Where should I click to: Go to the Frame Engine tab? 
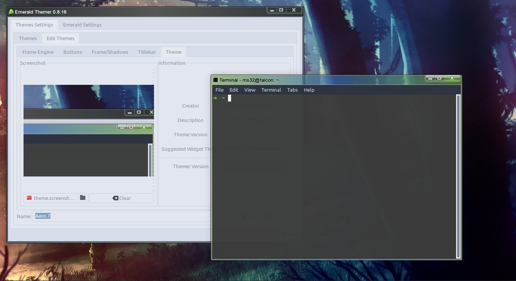38,52
